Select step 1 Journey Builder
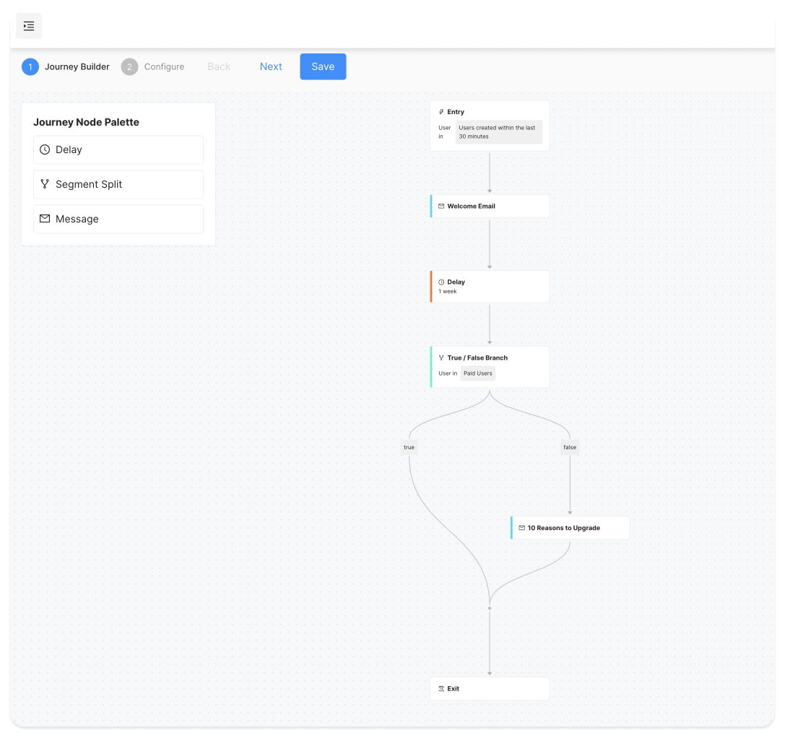This screenshot has height=736, width=785. [66, 67]
